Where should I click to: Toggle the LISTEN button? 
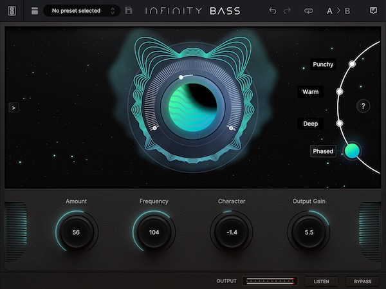[321, 281]
